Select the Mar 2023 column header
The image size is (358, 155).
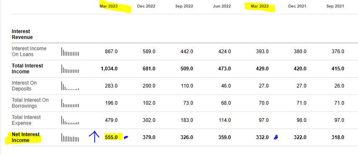[108, 6]
